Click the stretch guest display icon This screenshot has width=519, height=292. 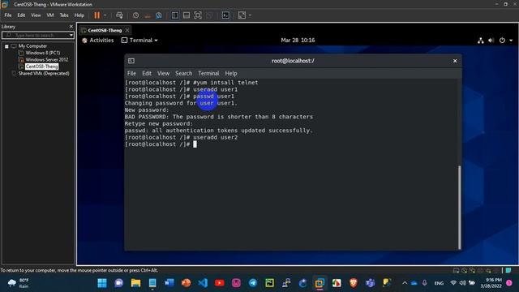coord(242,15)
